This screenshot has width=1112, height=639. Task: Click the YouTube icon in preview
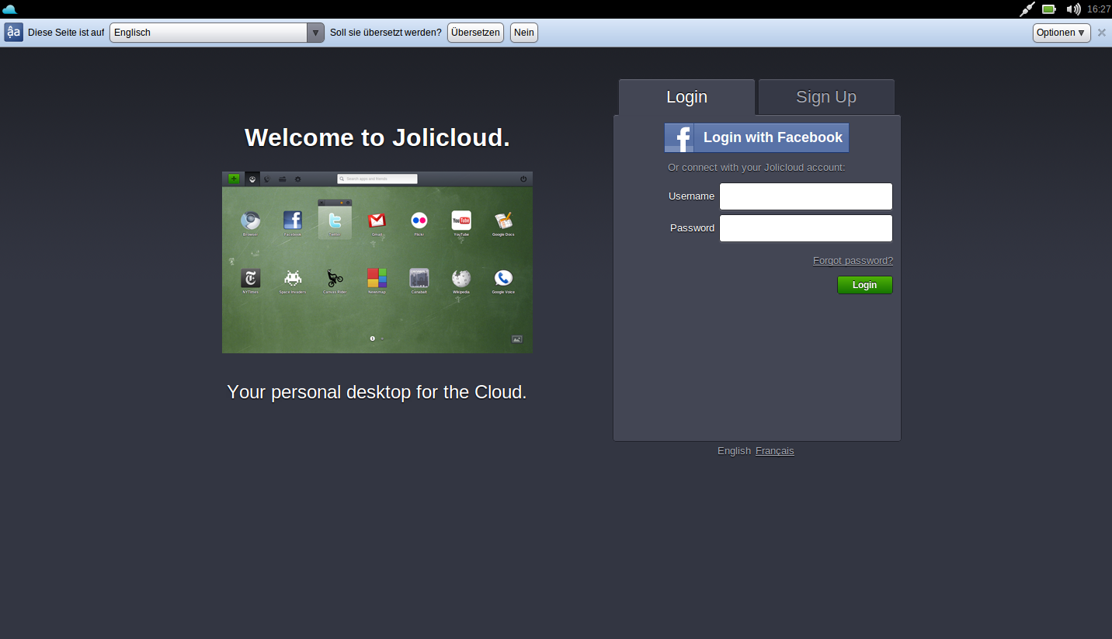[461, 221]
